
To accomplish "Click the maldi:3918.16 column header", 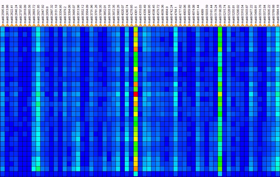I will (109, 14).
